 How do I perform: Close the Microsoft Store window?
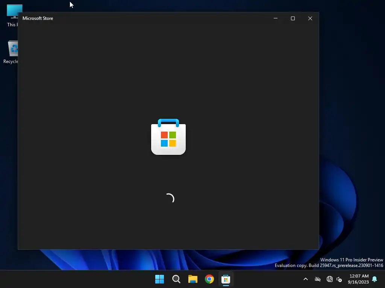pos(310,18)
